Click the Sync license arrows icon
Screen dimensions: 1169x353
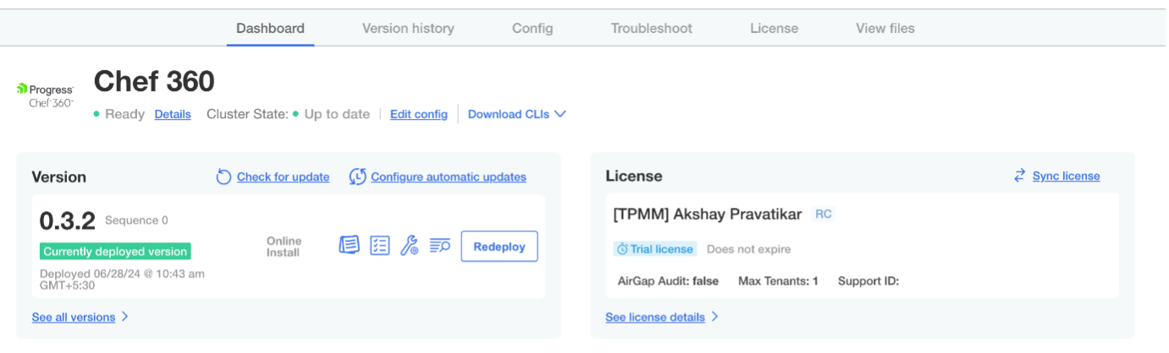click(1019, 176)
